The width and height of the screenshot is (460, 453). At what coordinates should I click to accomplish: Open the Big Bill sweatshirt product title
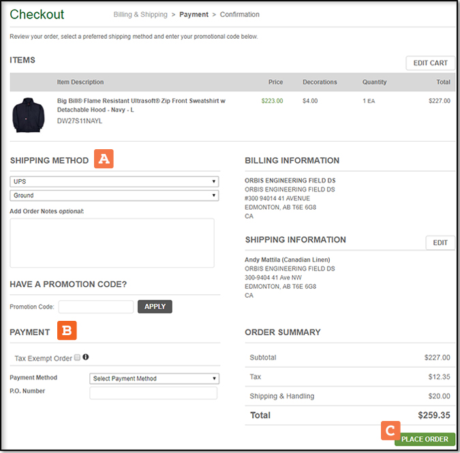click(x=141, y=105)
